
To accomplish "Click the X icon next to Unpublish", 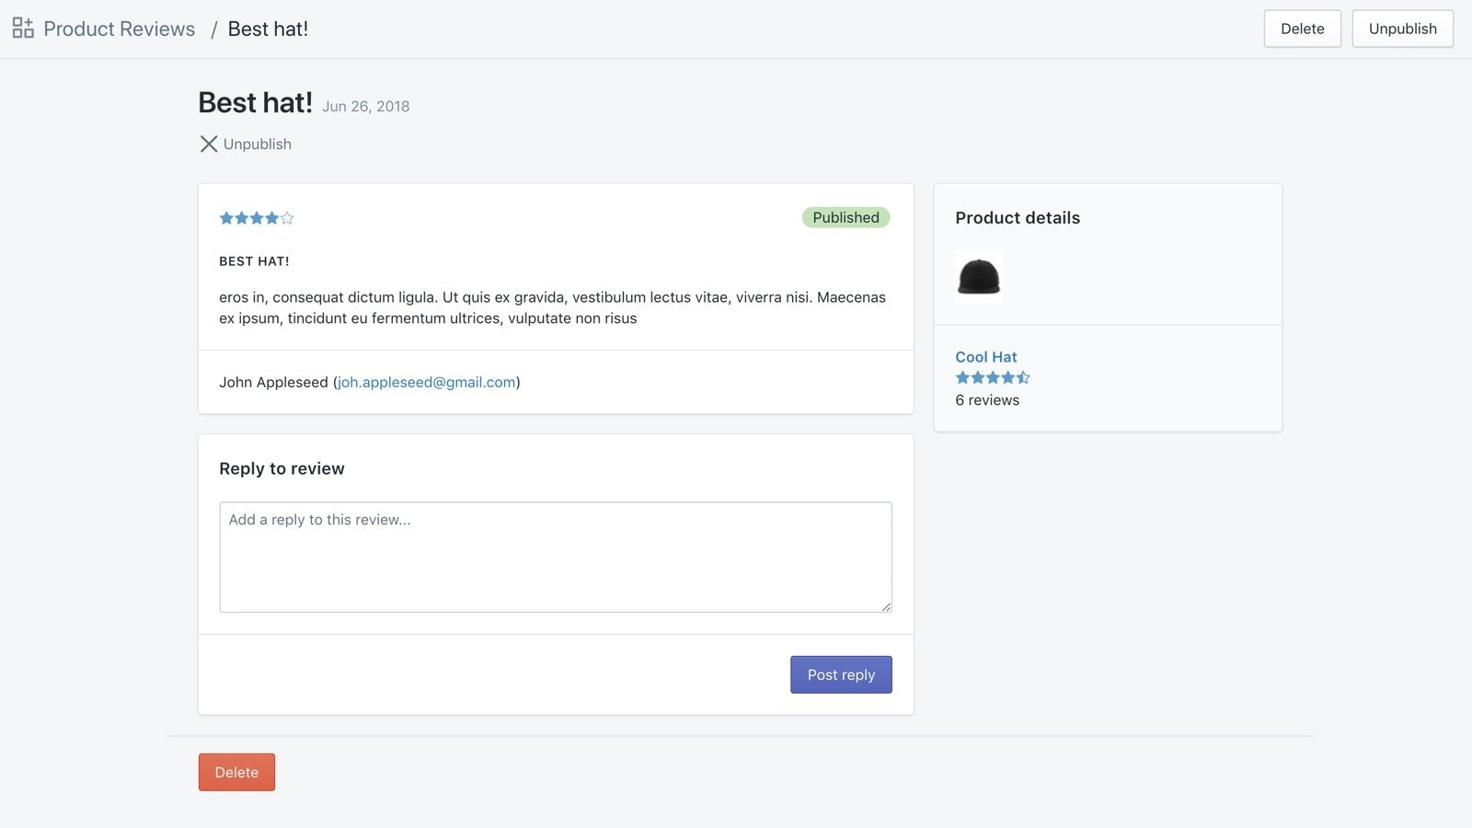I will point(209,144).
